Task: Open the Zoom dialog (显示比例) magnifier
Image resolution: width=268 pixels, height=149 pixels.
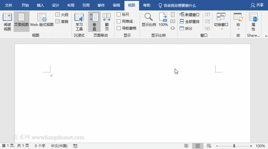Action: click(149, 20)
